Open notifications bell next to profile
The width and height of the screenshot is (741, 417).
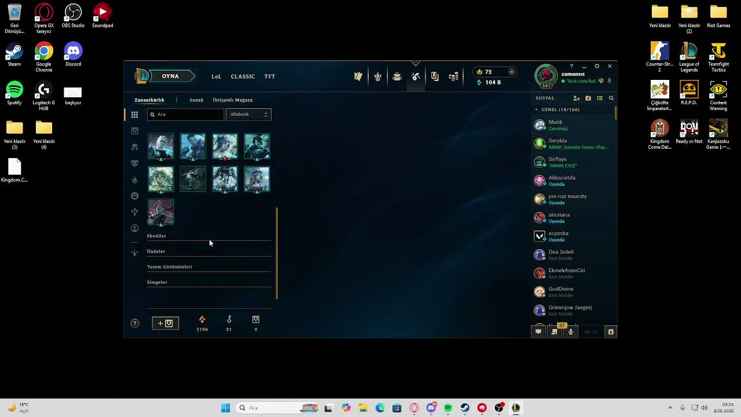point(609,81)
